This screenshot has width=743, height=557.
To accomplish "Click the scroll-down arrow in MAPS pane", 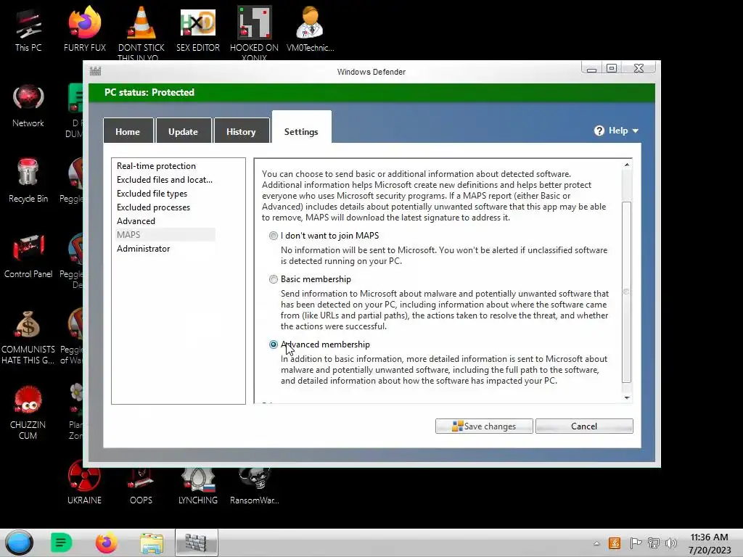I will [627, 397].
